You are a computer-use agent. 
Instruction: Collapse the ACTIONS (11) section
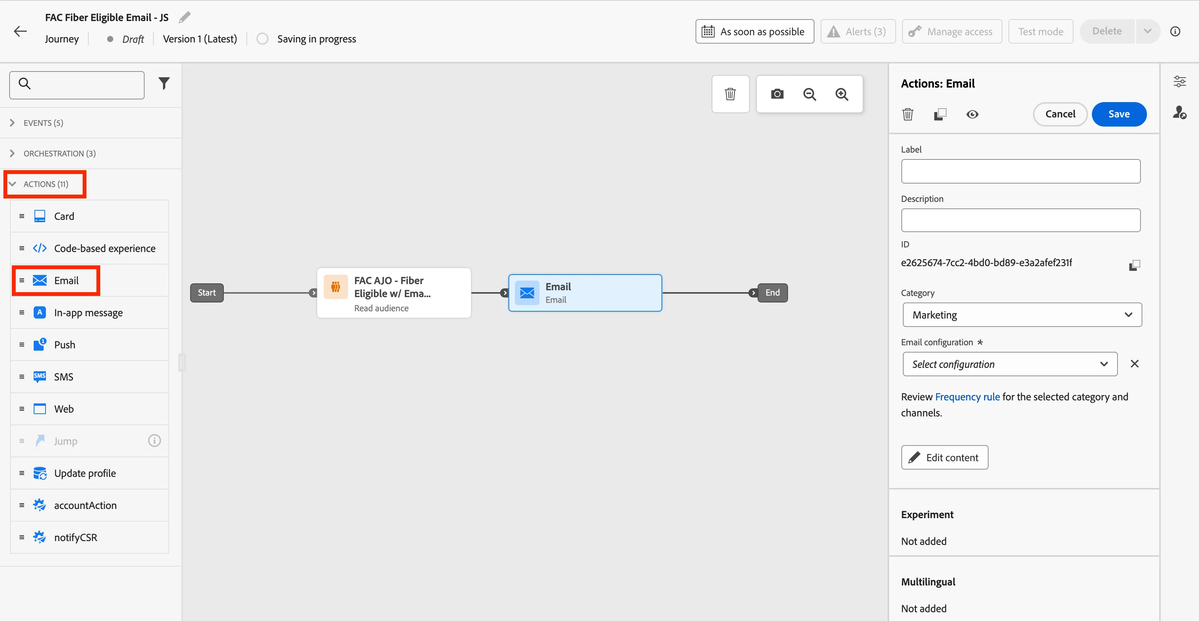tap(45, 184)
